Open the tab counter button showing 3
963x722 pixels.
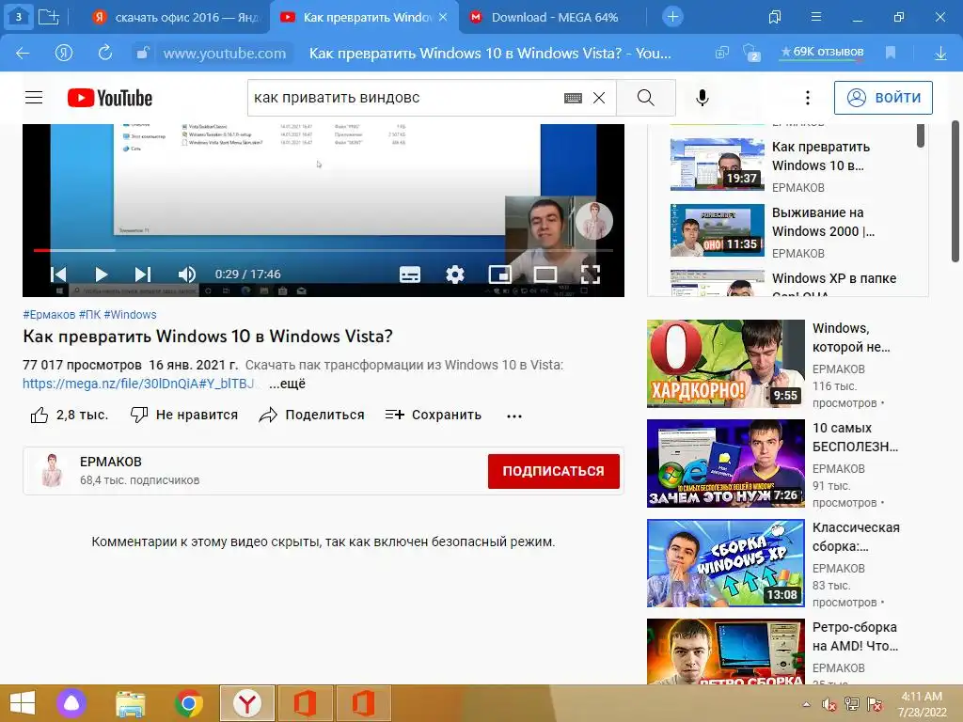click(19, 17)
